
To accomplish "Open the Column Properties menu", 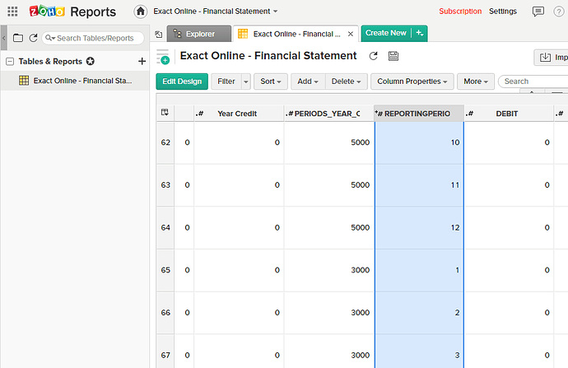I will [x=412, y=82].
